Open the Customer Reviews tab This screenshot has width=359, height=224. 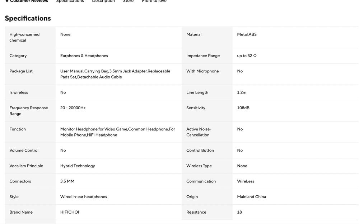pyautogui.click(x=29, y=1)
